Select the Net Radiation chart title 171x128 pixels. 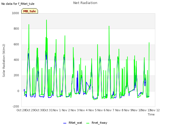85,3
